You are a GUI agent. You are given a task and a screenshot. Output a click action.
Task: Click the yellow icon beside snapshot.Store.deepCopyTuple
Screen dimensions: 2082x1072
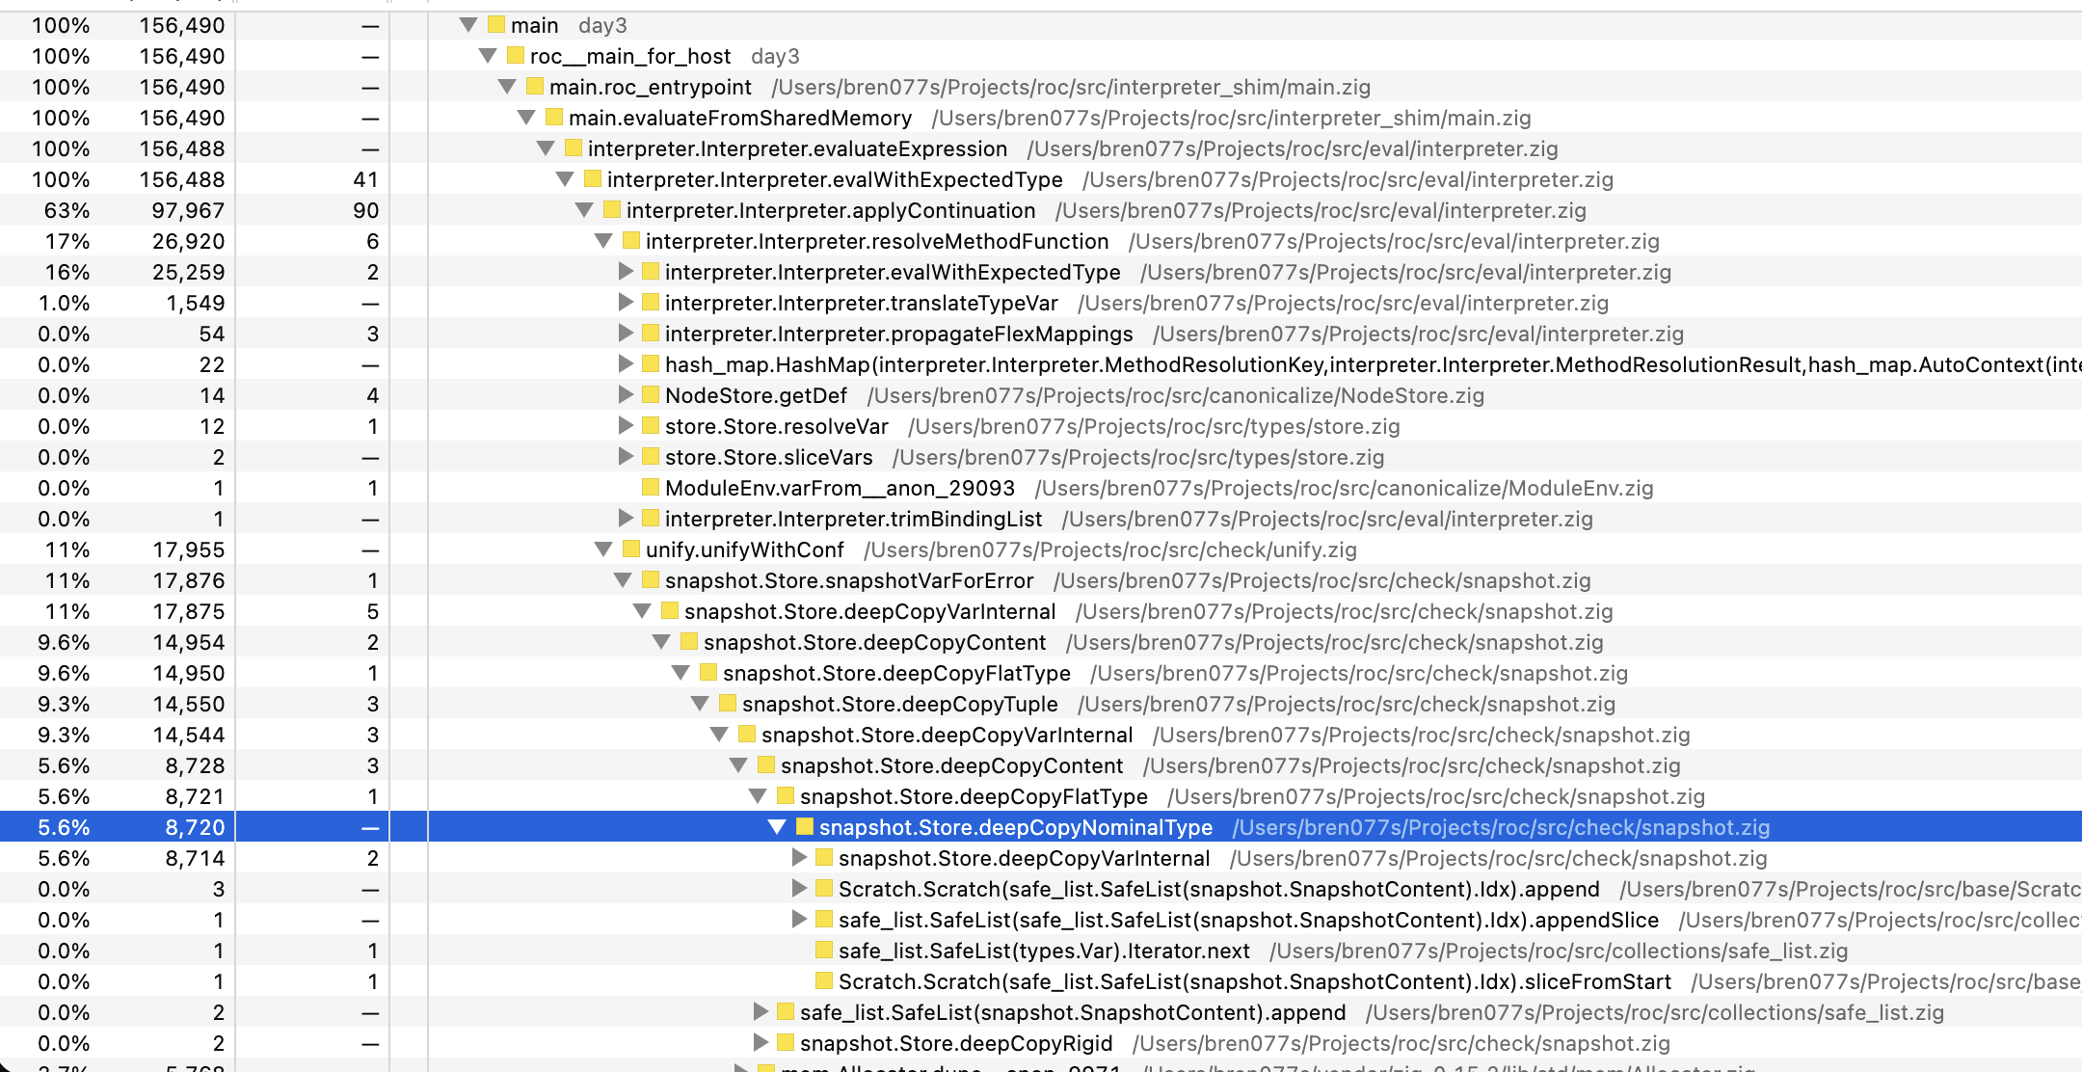(728, 704)
